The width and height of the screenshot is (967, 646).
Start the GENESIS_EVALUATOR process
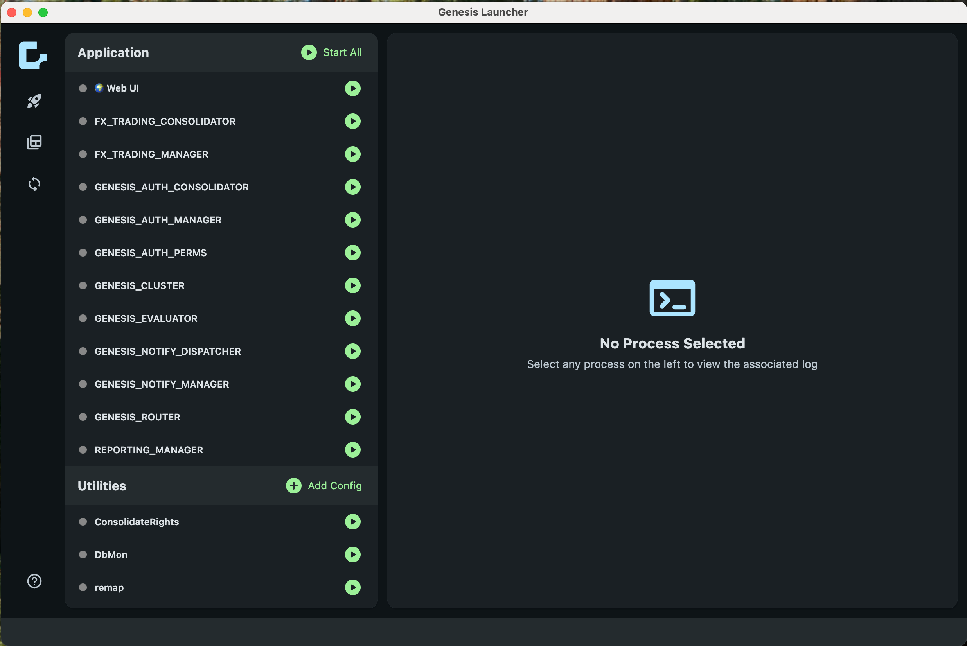point(353,318)
